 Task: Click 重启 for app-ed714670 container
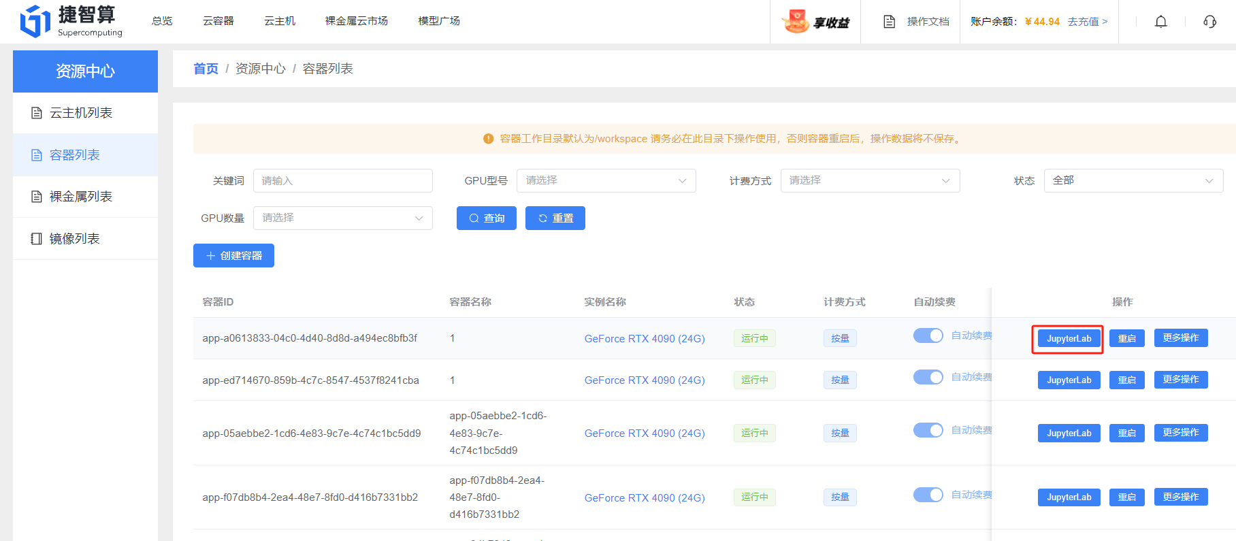click(x=1127, y=380)
